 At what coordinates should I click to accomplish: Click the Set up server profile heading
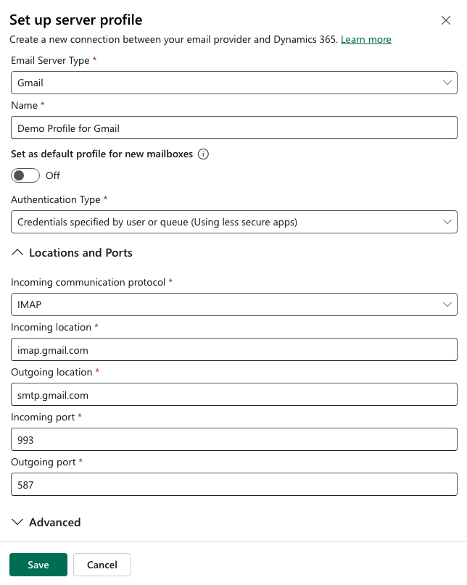(x=75, y=20)
